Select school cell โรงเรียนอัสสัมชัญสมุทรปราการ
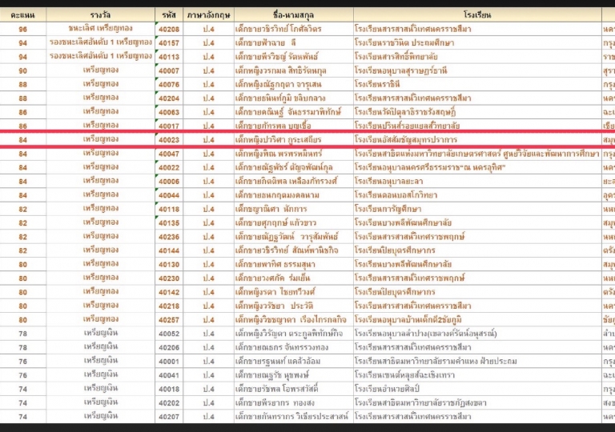The width and height of the screenshot is (615, 432). tap(477, 140)
